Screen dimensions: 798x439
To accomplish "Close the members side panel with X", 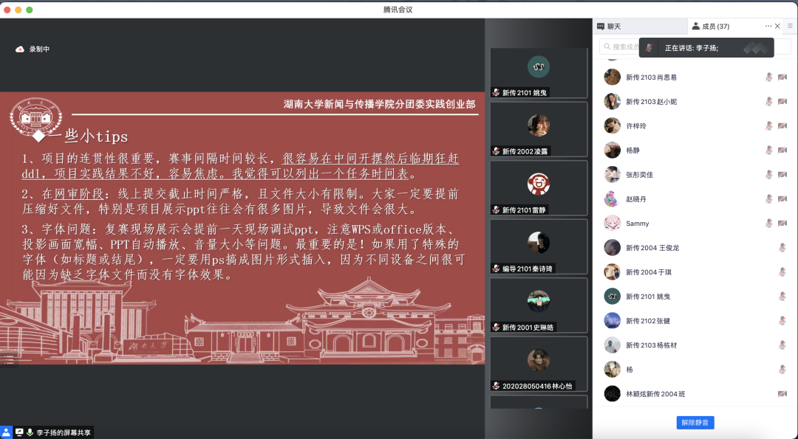I will click(777, 26).
